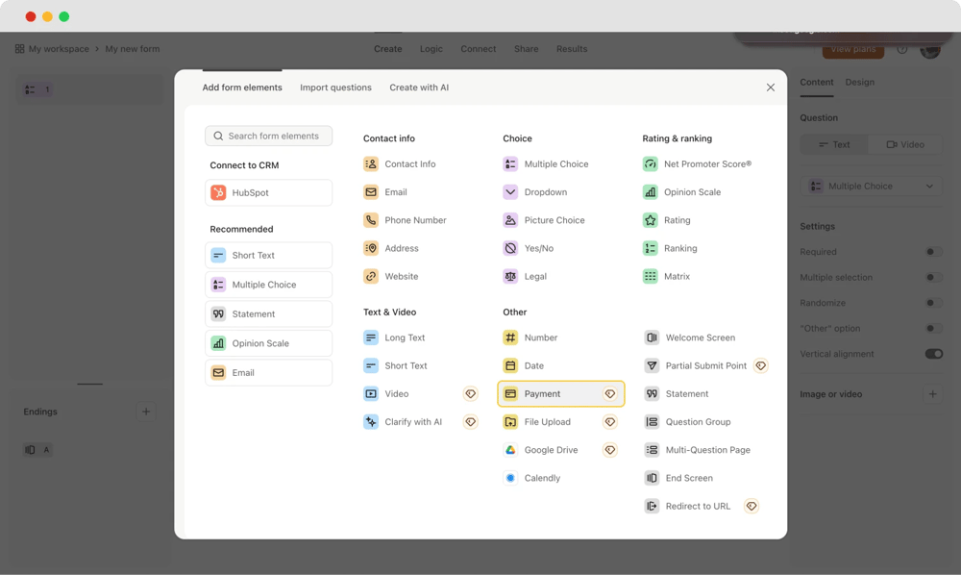Add a Net Promoter Score element
Viewport: 961px width, 575px height.
click(707, 164)
